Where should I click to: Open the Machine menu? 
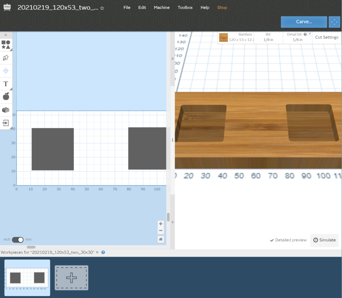coord(162,7)
